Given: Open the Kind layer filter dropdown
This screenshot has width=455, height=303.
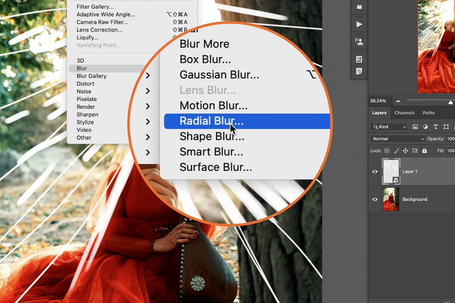Looking at the screenshot, I should [389, 127].
